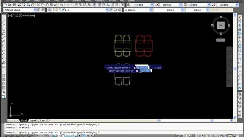244x137 pixels.
Task: Select the Rectangle draw tool
Action: (x=4, y=33)
